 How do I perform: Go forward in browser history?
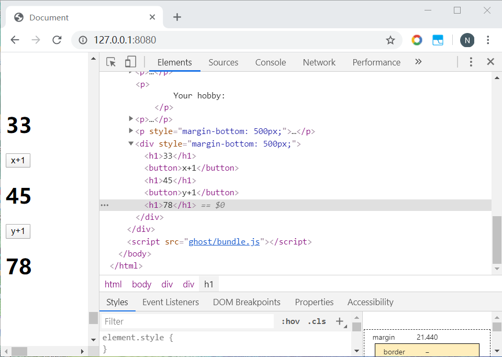[36, 40]
